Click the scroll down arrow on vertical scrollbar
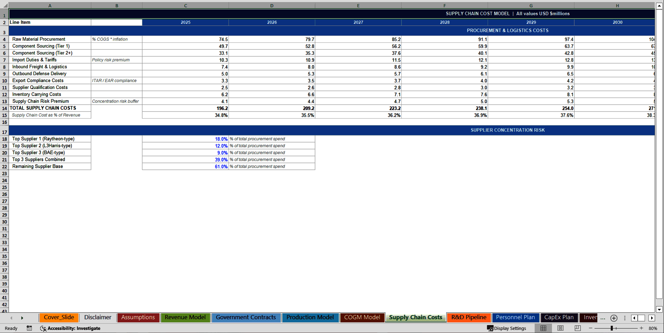The width and height of the screenshot is (664, 333). pos(659,310)
